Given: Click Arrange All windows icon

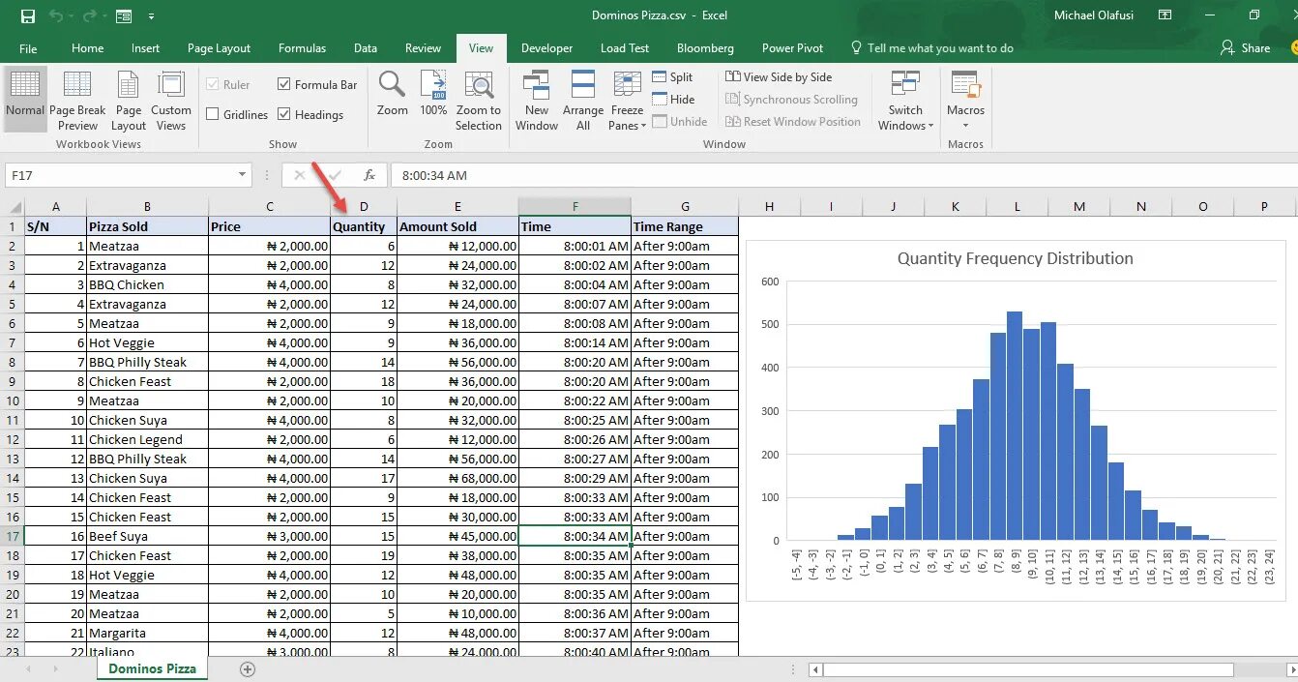Looking at the screenshot, I should click(x=583, y=101).
